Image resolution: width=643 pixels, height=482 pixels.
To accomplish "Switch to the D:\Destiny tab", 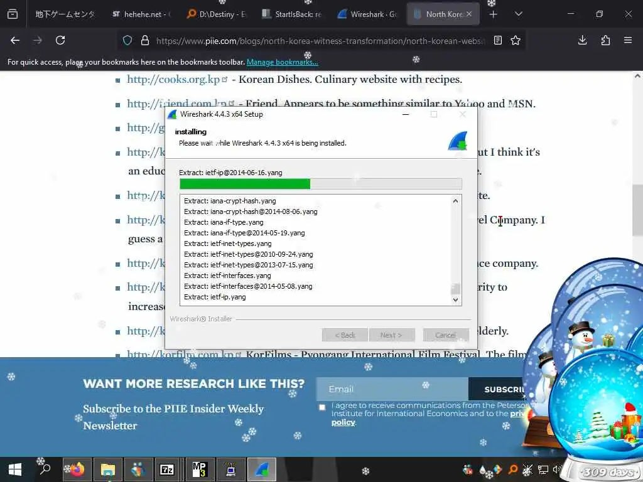I will coord(217,14).
